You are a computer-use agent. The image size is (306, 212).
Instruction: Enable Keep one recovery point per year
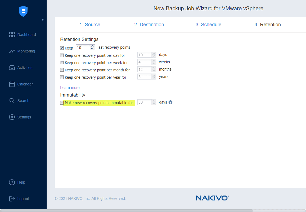coord(62,77)
